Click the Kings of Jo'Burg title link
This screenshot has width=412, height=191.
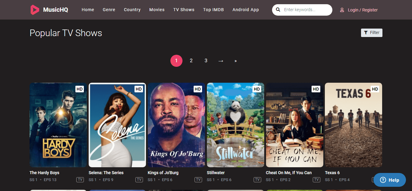pyautogui.click(x=163, y=173)
